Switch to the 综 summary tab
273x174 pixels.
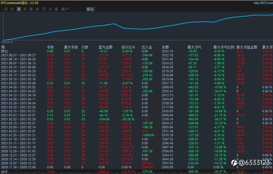tap(6, 10)
